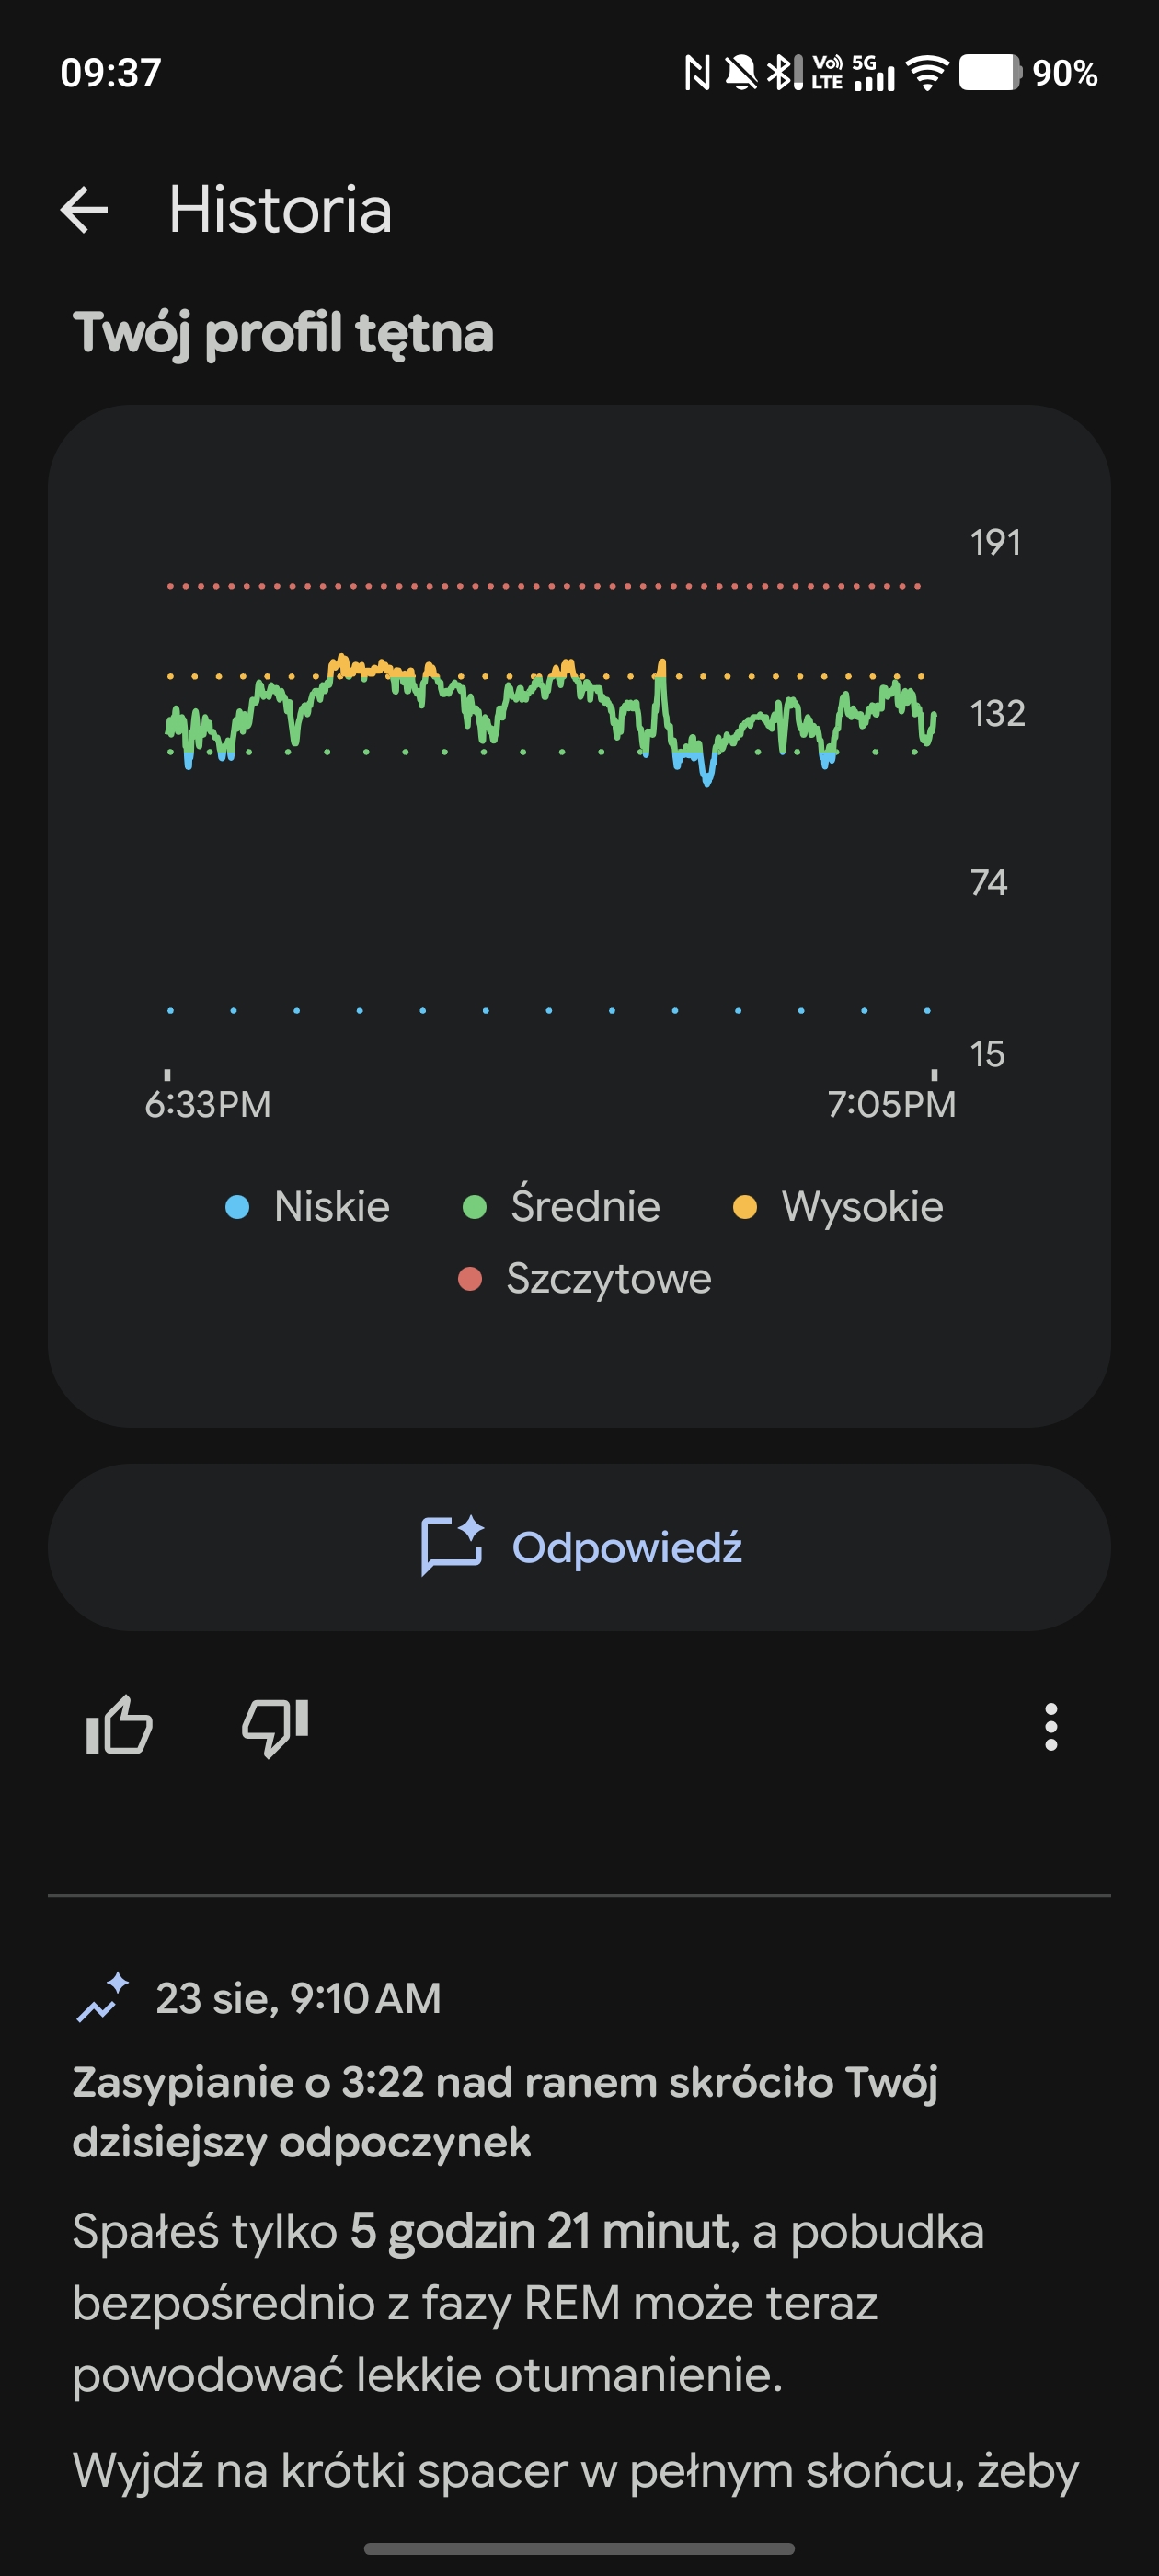
Task: Tap the thumbs up feedback icon
Action: [x=119, y=1726]
